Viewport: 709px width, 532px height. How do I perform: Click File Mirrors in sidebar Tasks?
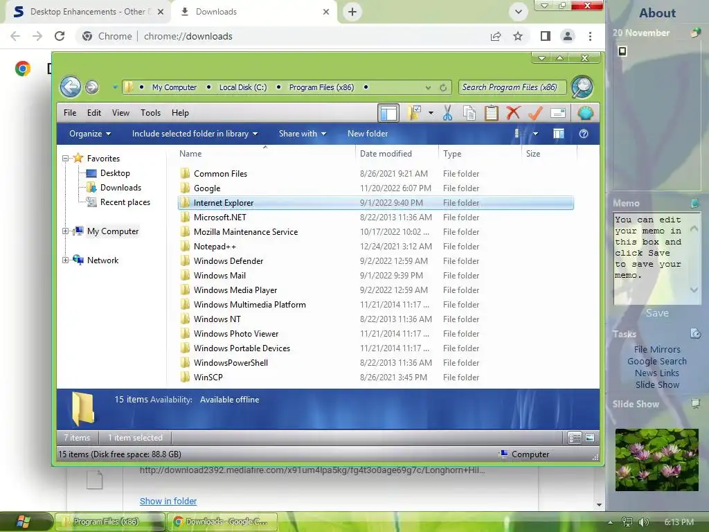[x=657, y=349]
